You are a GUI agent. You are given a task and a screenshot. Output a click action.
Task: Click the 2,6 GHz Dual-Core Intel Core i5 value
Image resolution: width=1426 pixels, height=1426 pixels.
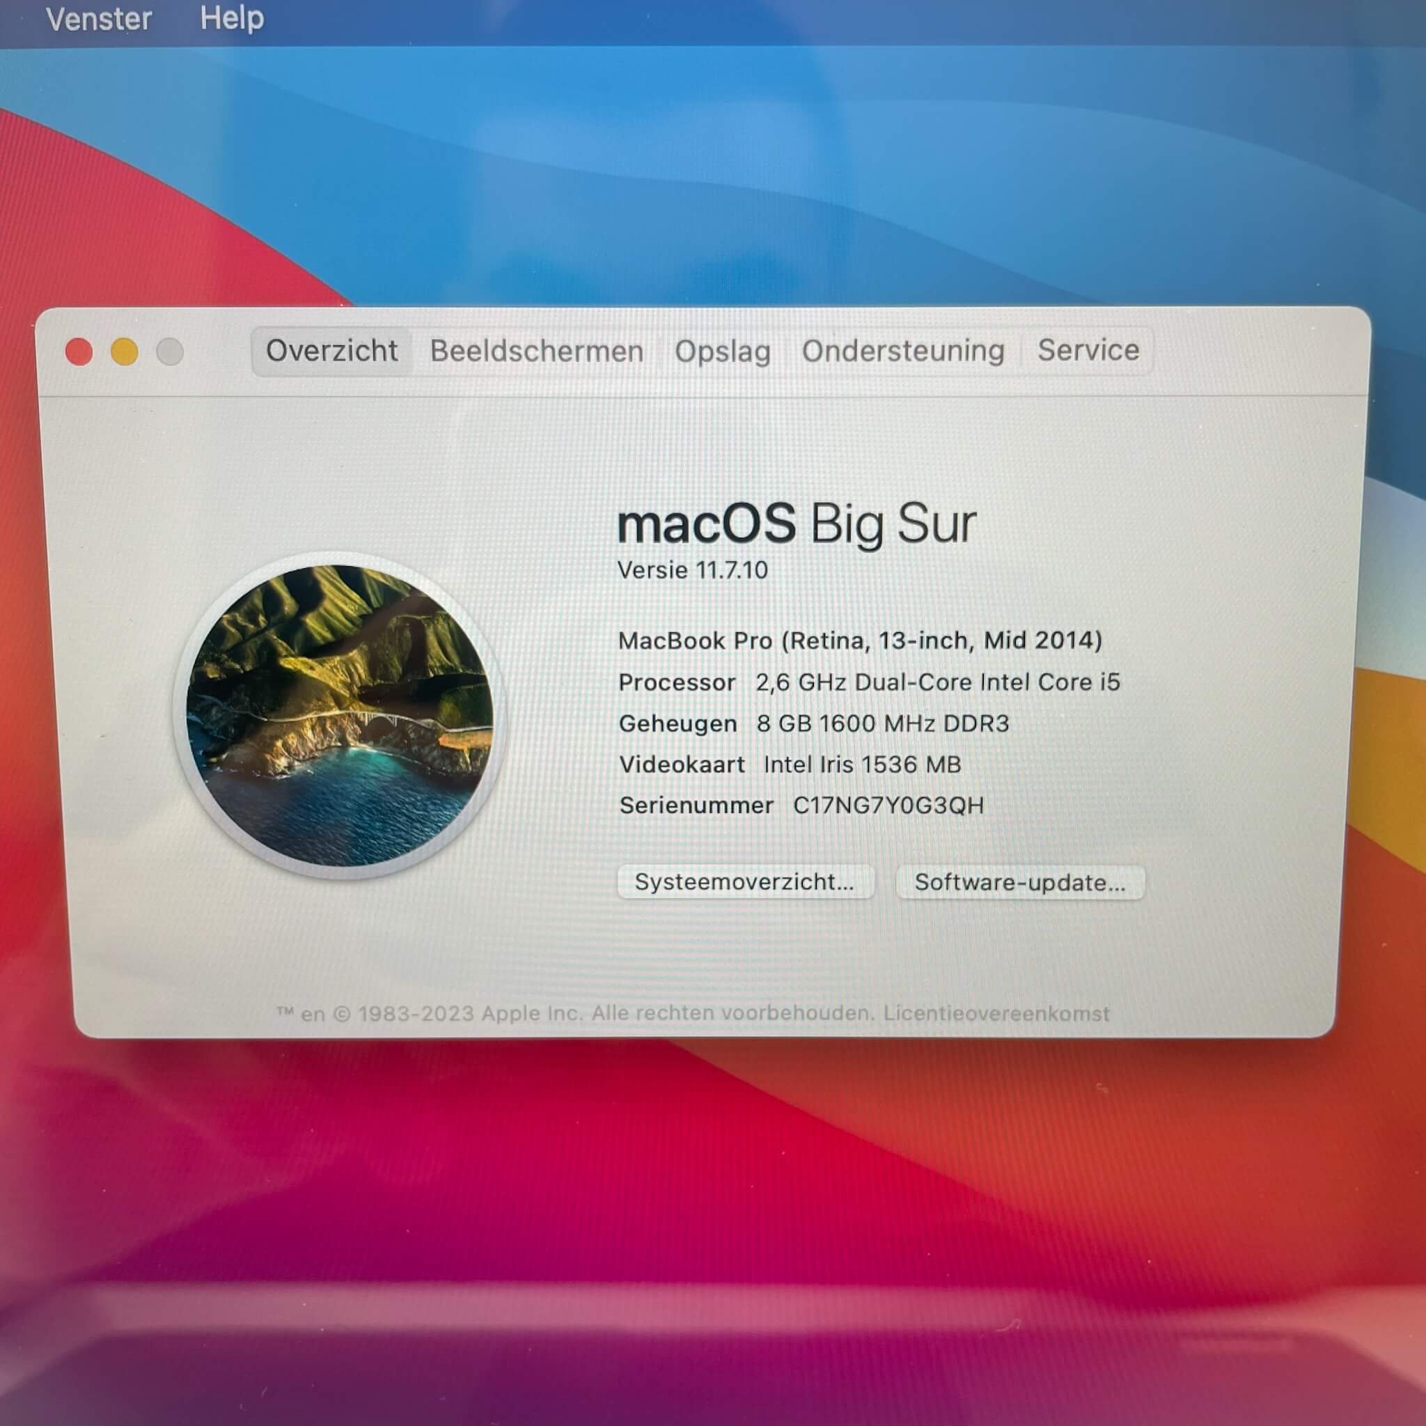[x=937, y=683]
